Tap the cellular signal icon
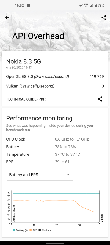Screen dimensions: 110x245 (91, 6)
